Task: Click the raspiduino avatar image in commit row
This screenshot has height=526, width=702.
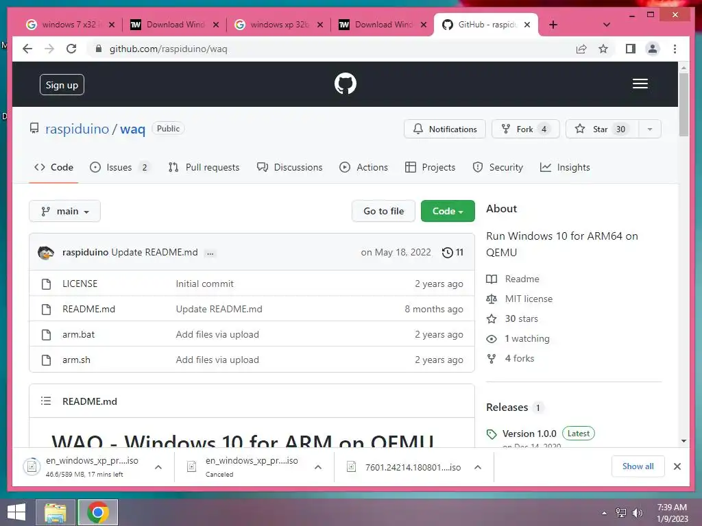Action: coord(46,252)
